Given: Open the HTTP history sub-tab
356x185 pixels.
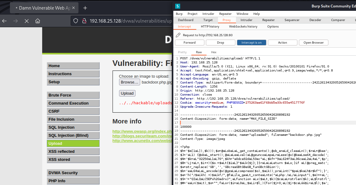Looking at the screenshot, I should [x=210, y=27].
